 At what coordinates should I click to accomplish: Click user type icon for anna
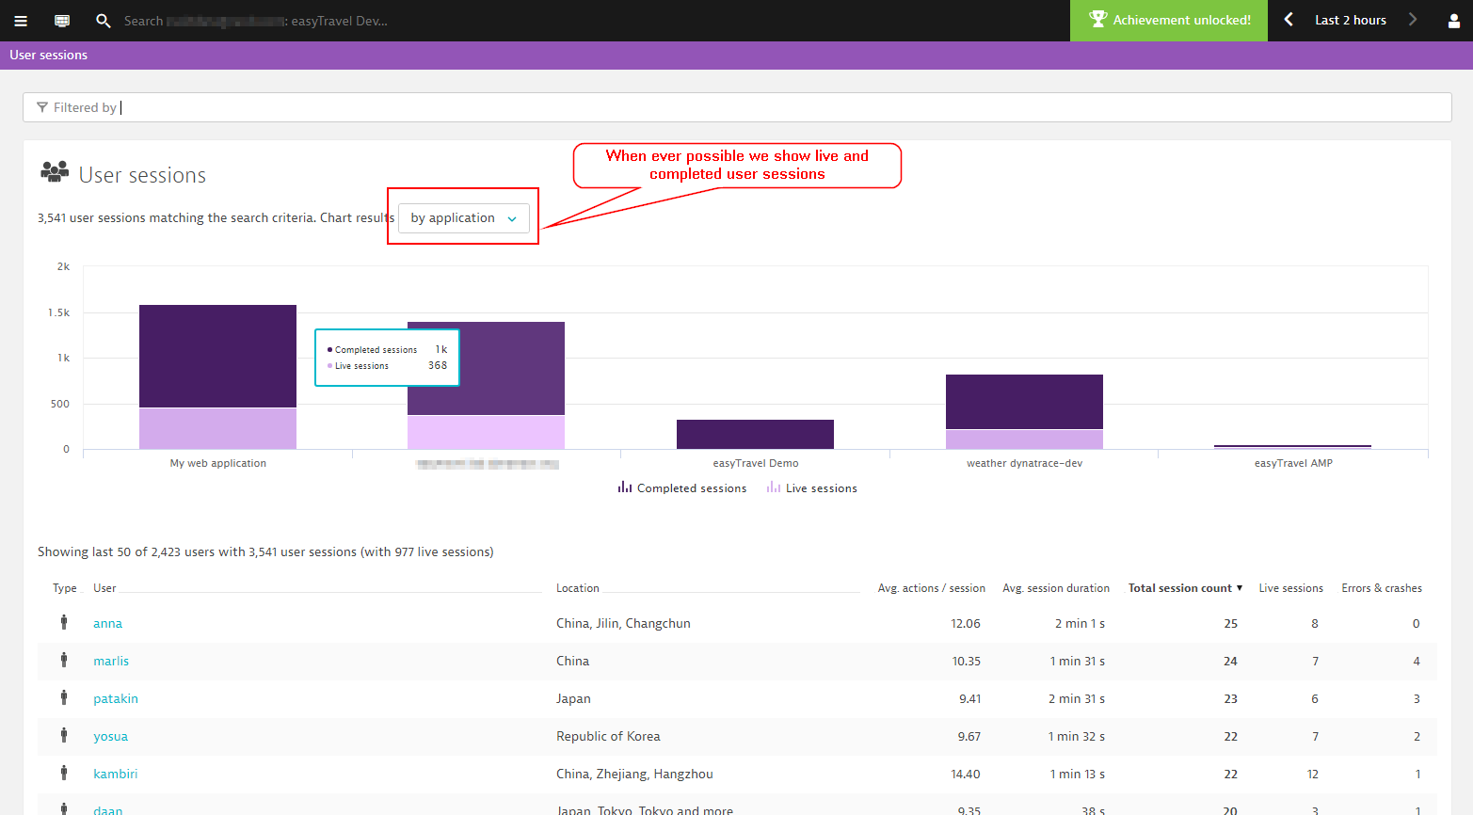click(64, 622)
